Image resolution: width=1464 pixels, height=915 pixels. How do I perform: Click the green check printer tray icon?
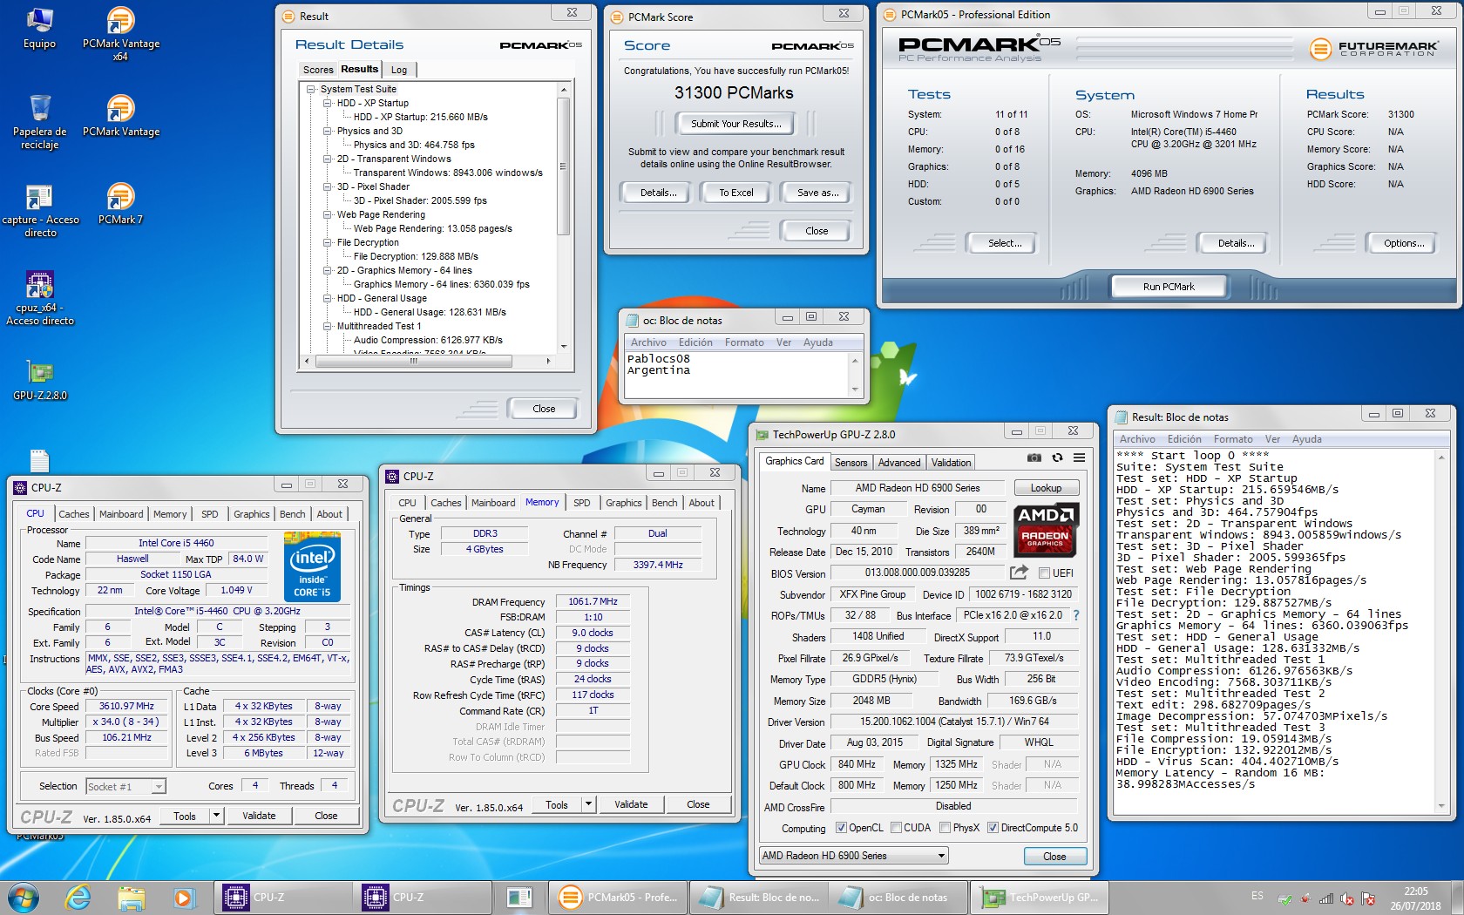pyautogui.click(x=1284, y=898)
